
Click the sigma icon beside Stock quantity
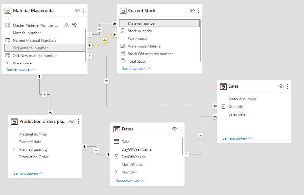[x=123, y=31]
